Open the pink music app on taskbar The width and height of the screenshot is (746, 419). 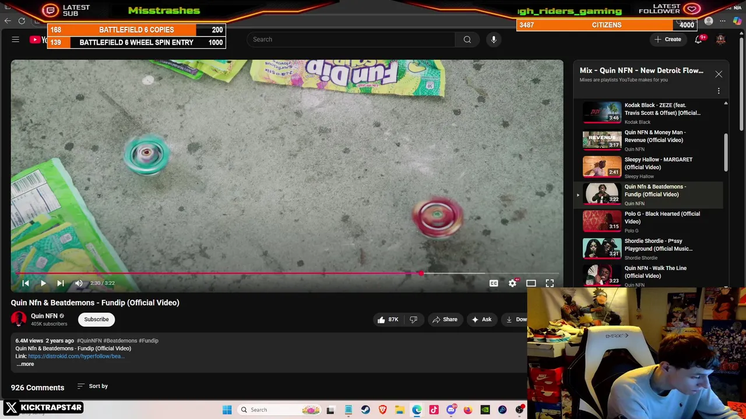(434, 410)
